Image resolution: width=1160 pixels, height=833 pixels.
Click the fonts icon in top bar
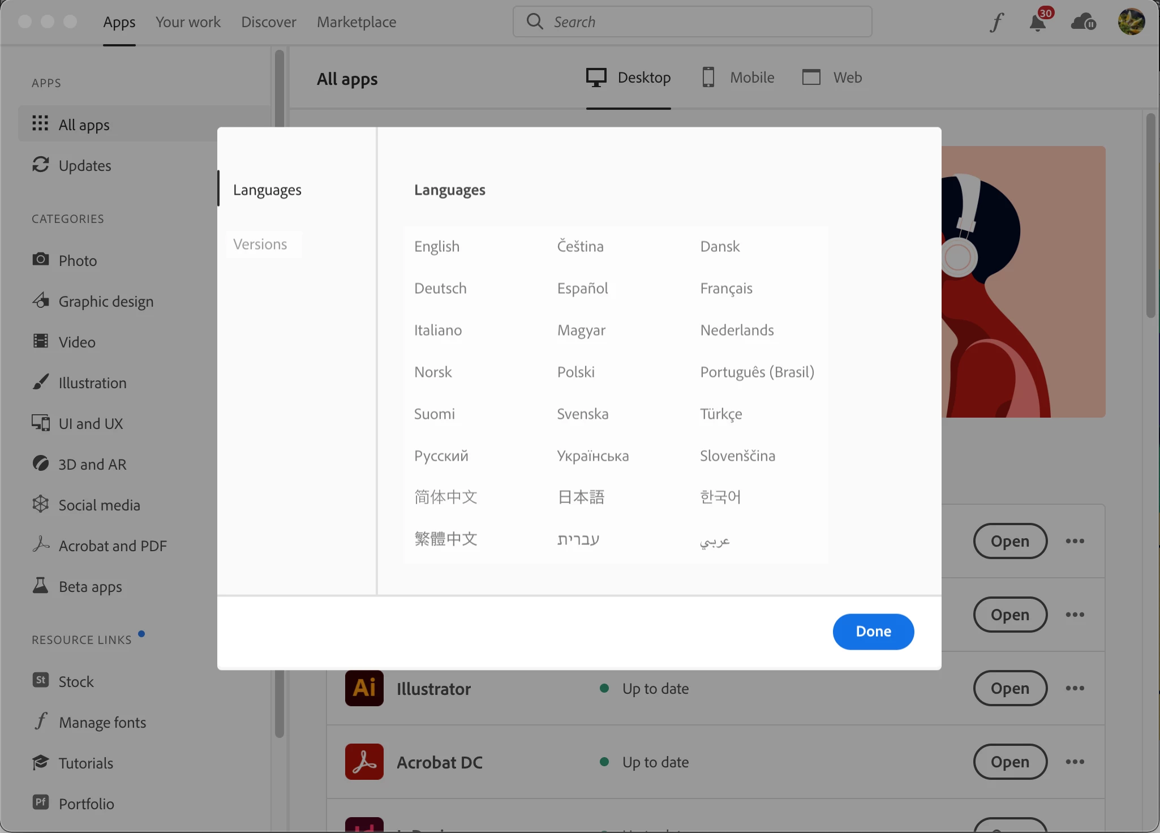pyautogui.click(x=997, y=22)
